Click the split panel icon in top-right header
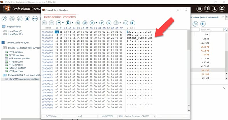The image size is (228, 120). point(207,9)
